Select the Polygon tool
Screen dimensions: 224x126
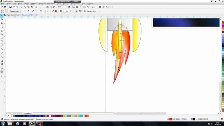2,45
